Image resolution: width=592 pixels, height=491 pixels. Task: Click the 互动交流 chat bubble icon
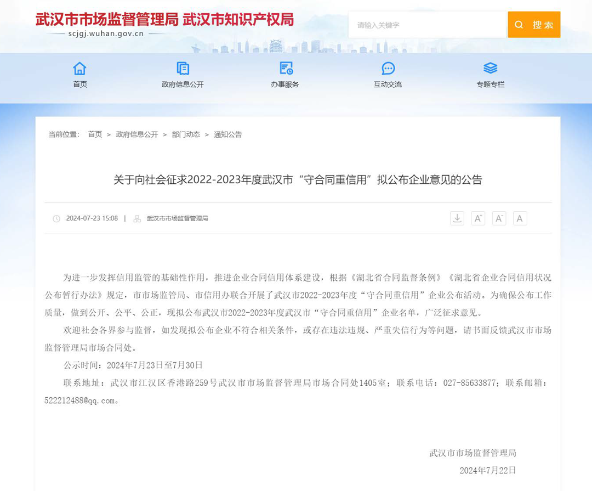[x=388, y=69]
